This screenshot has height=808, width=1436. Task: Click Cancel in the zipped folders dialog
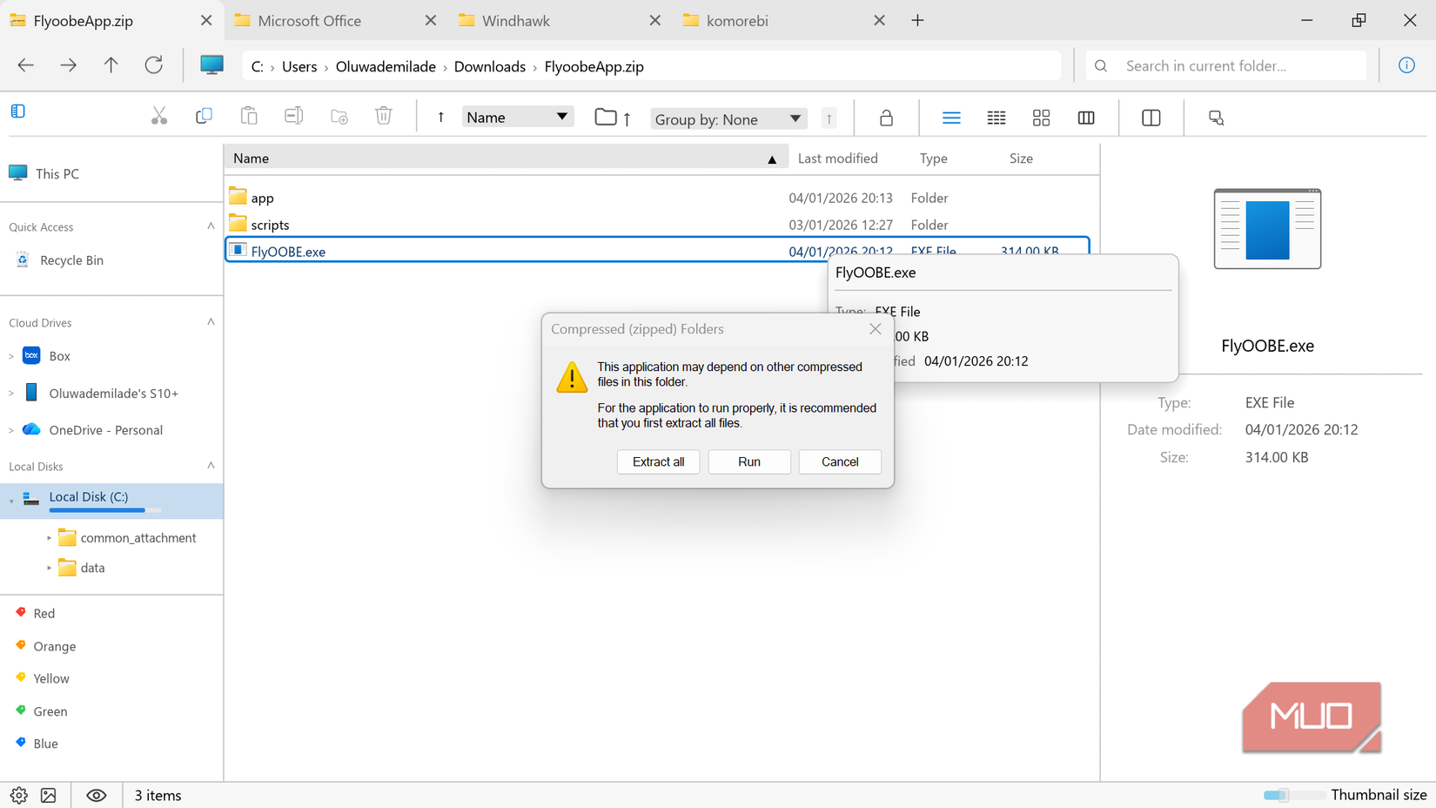(x=840, y=461)
